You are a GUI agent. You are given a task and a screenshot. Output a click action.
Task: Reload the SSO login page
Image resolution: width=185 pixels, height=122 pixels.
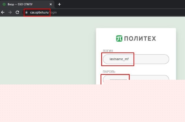(x=17, y=12)
